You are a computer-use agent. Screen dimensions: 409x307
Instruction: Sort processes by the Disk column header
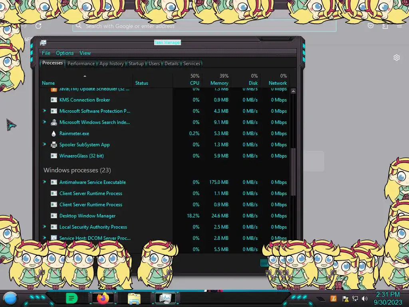point(253,83)
